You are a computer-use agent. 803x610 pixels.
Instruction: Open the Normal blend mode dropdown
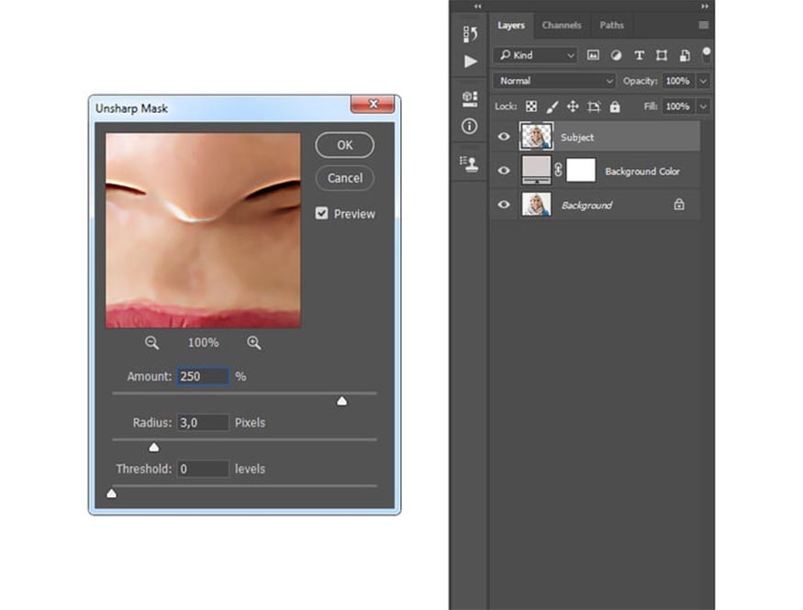pyautogui.click(x=554, y=81)
